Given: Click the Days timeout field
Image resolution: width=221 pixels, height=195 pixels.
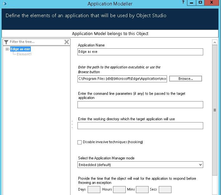Looking at the screenshot, I should pyautogui.click(x=94, y=190).
